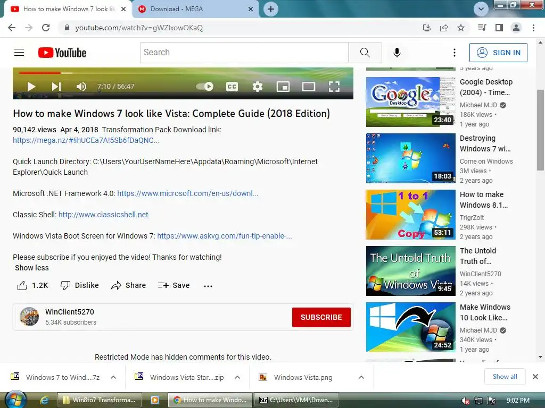
Task: Open Chrome media control icon
Action: (x=482, y=28)
